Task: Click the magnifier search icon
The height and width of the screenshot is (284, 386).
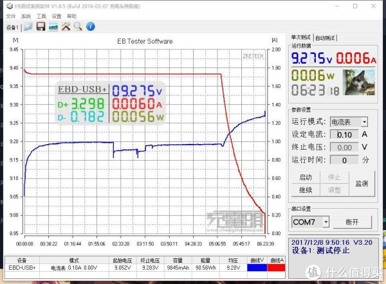Action: 78,26
